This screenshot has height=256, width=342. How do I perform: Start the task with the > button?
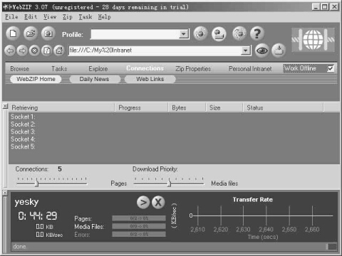[x=143, y=203]
